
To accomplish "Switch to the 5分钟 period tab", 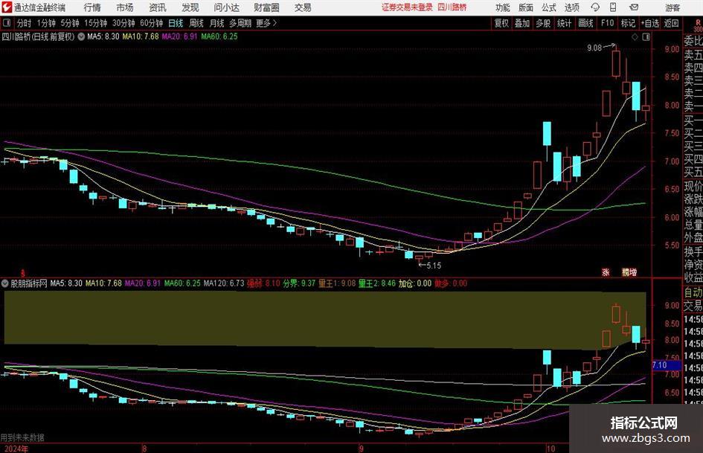I will pos(70,23).
